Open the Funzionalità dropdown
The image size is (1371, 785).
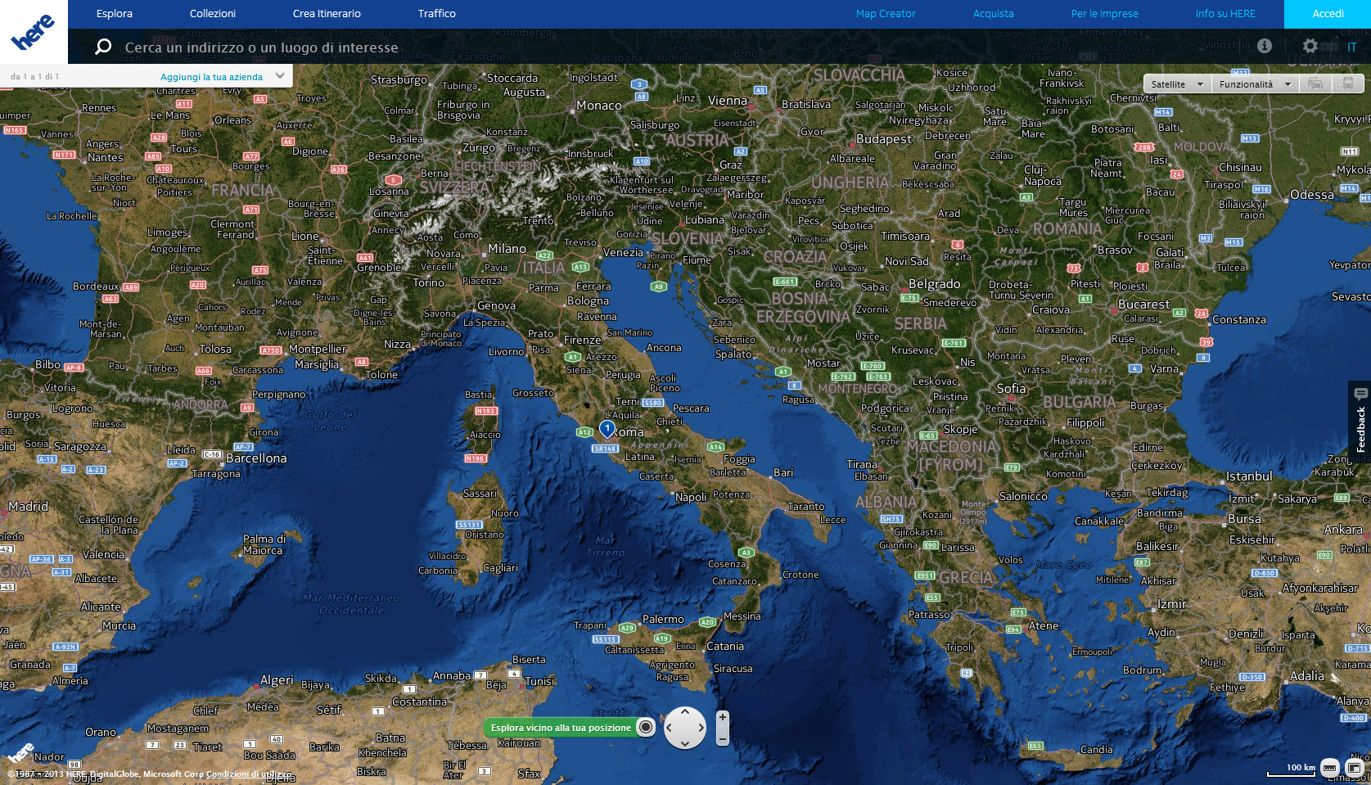pos(1254,84)
